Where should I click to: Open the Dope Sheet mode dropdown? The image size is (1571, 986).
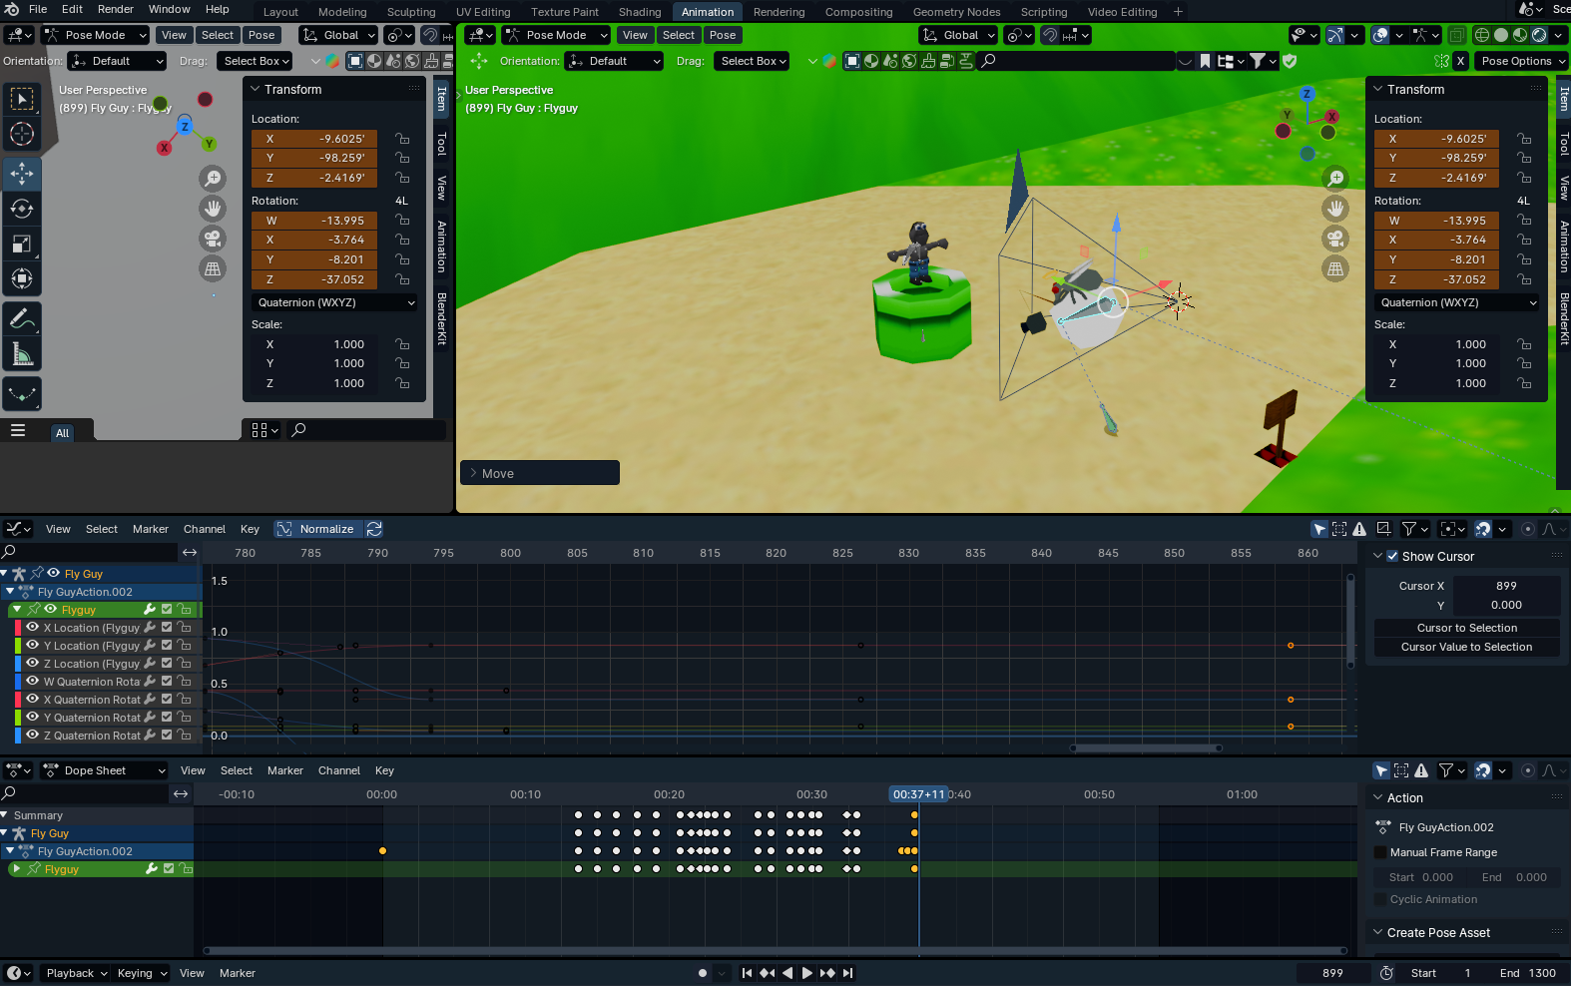pyautogui.click(x=104, y=770)
